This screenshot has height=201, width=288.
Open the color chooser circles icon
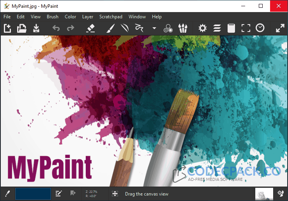pos(168,28)
